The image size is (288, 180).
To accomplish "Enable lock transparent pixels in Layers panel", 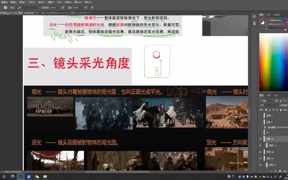I will [x=266, y=110].
